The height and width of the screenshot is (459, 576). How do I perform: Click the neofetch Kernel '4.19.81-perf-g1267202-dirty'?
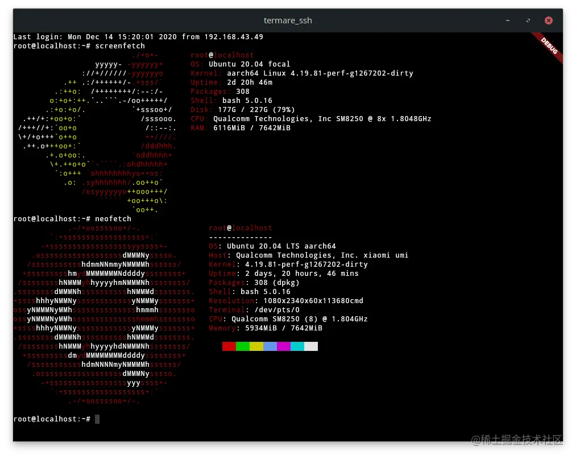pos(306,264)
